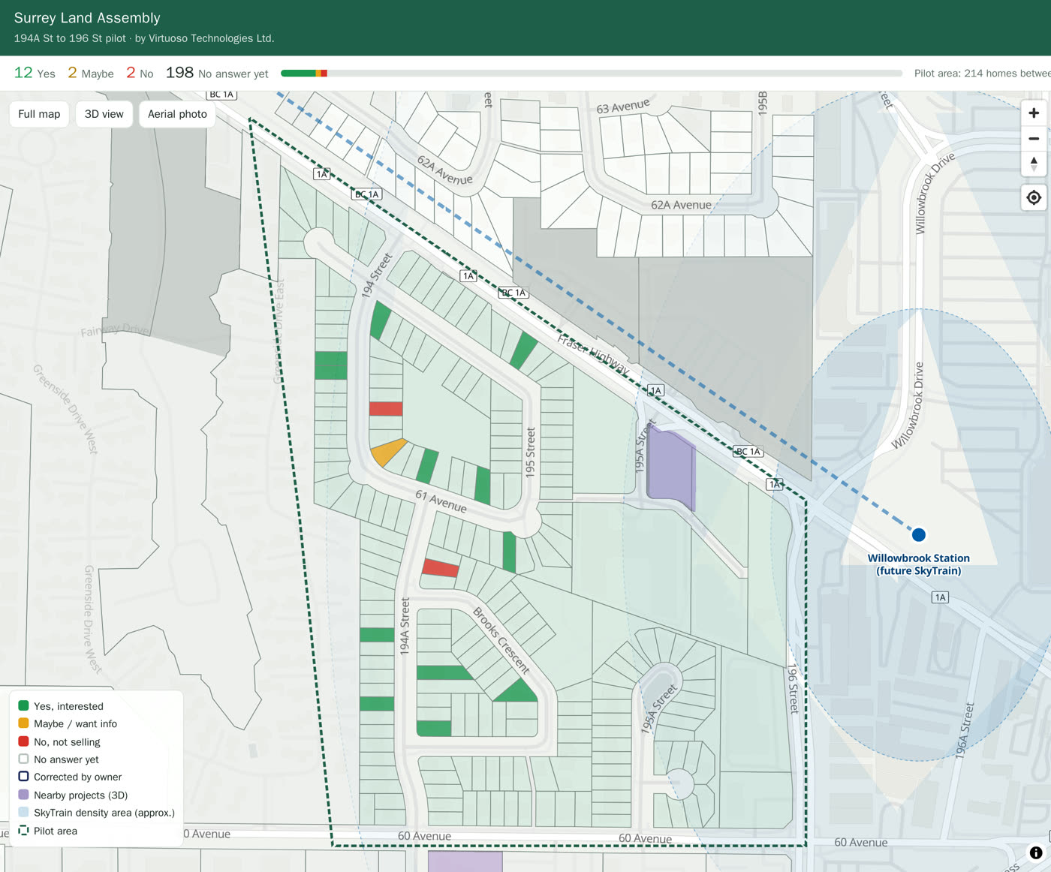Click purple Nearby projects legend swatch
The height and width of the screenshot is (872, 1051).
[23, 795]
